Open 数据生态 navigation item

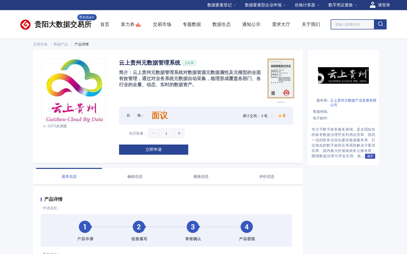(222, 24)
